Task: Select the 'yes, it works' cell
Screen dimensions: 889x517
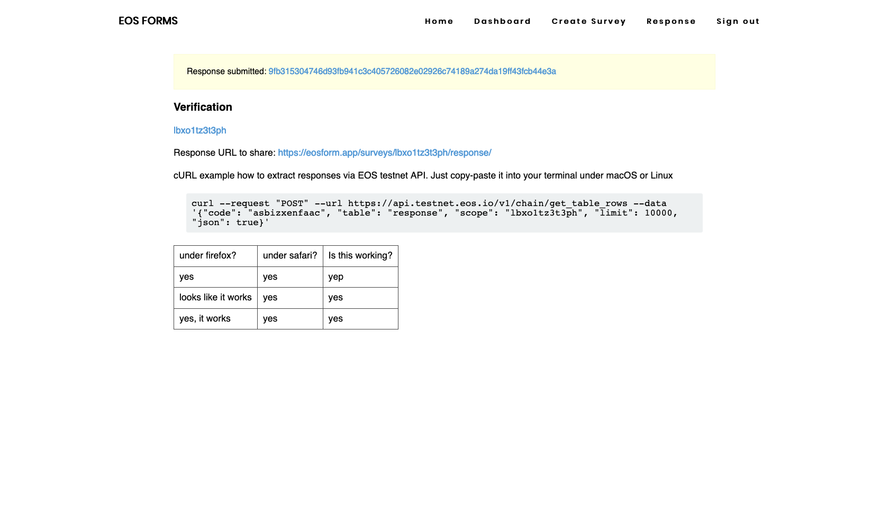Action: click(215, 319)
